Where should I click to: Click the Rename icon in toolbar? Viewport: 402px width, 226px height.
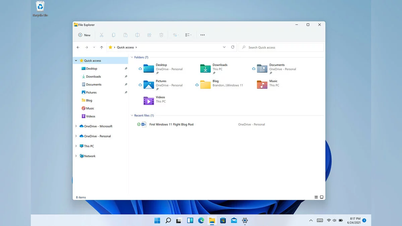pyautogui.click(x=137, y=35)
